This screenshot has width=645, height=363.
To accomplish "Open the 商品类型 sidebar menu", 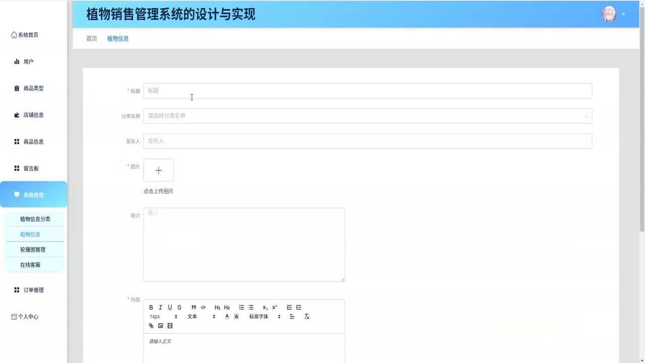I will pos(33,88).
